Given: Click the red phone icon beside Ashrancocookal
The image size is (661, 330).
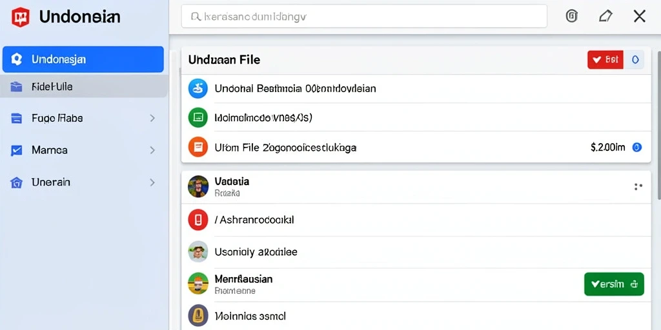Looking at the screenshot, I should coord(198,220).
